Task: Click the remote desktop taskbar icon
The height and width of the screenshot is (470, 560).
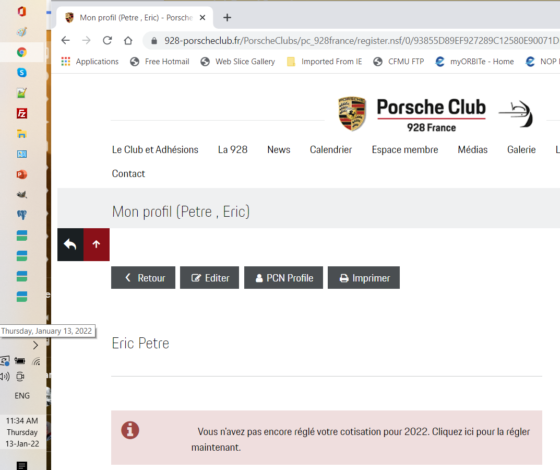Action: (x=22, y=154)
